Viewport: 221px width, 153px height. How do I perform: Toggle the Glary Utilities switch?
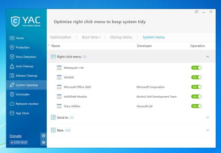tap(196, 106)
